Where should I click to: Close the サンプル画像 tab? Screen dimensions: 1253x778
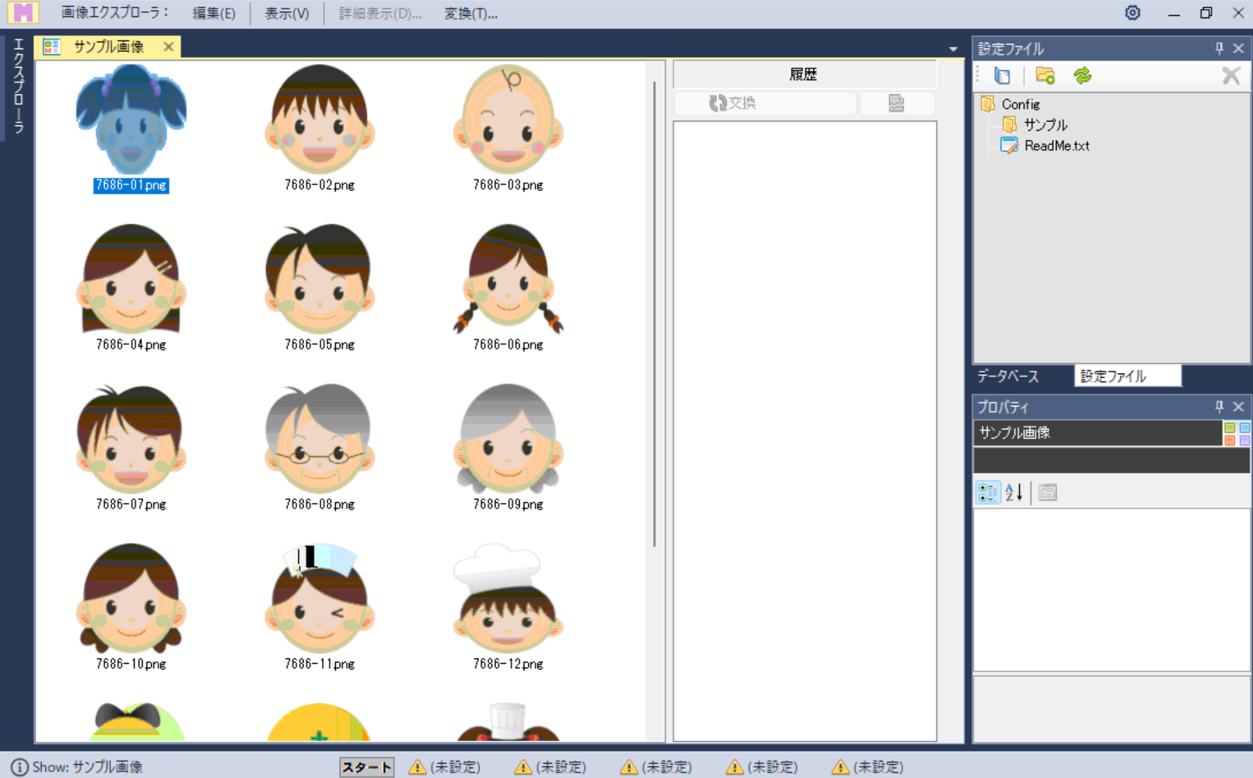(168, 47)
